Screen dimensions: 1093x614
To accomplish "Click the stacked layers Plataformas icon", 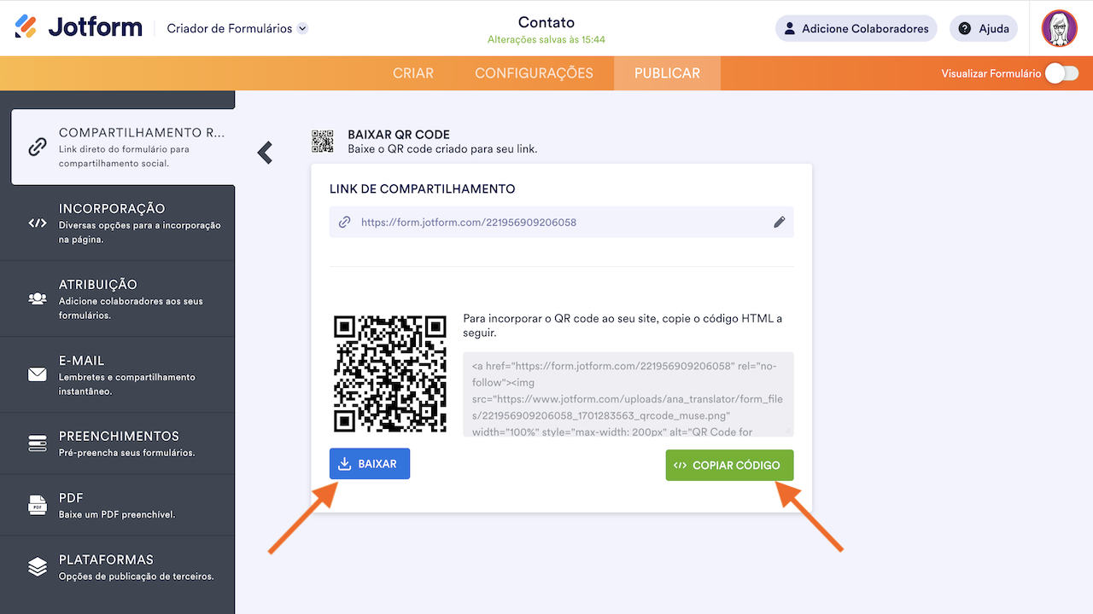I will pyautogui.click(x=37, y=567).
